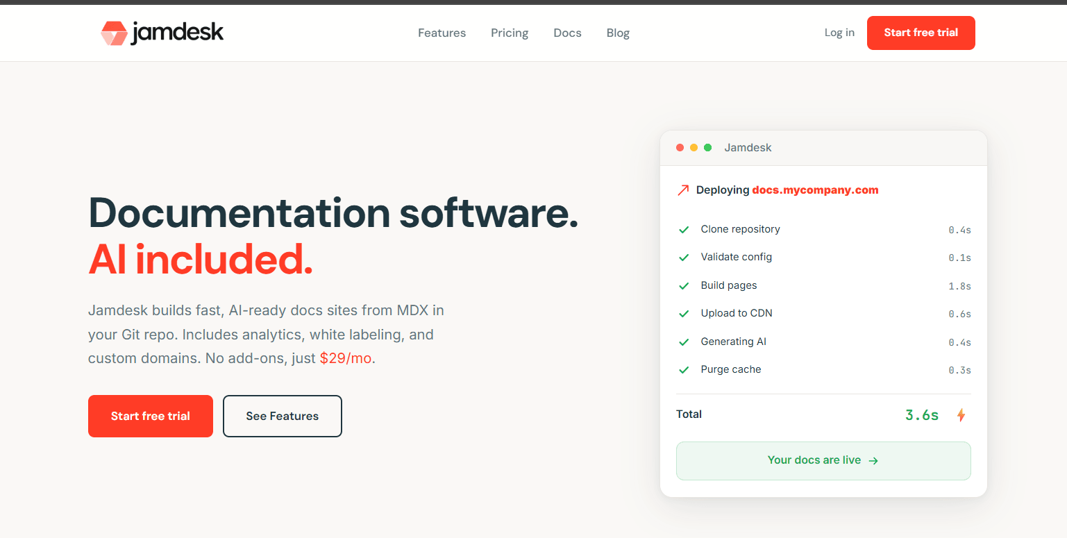Click hero Start free trial button
Viewport: 1067px width, 538px height.
point(151,416)
